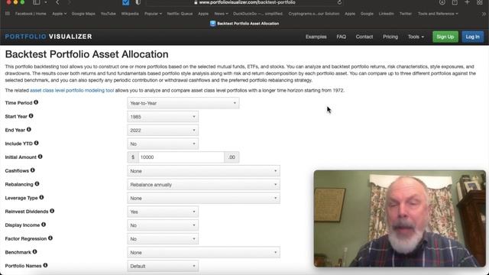489x275 pixels.
Task: Click the Safari address bar URL
Action: click(x=247, y=2)
